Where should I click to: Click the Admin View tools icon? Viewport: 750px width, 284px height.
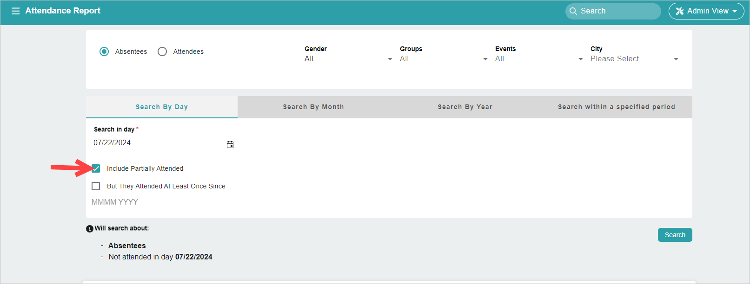679,11
